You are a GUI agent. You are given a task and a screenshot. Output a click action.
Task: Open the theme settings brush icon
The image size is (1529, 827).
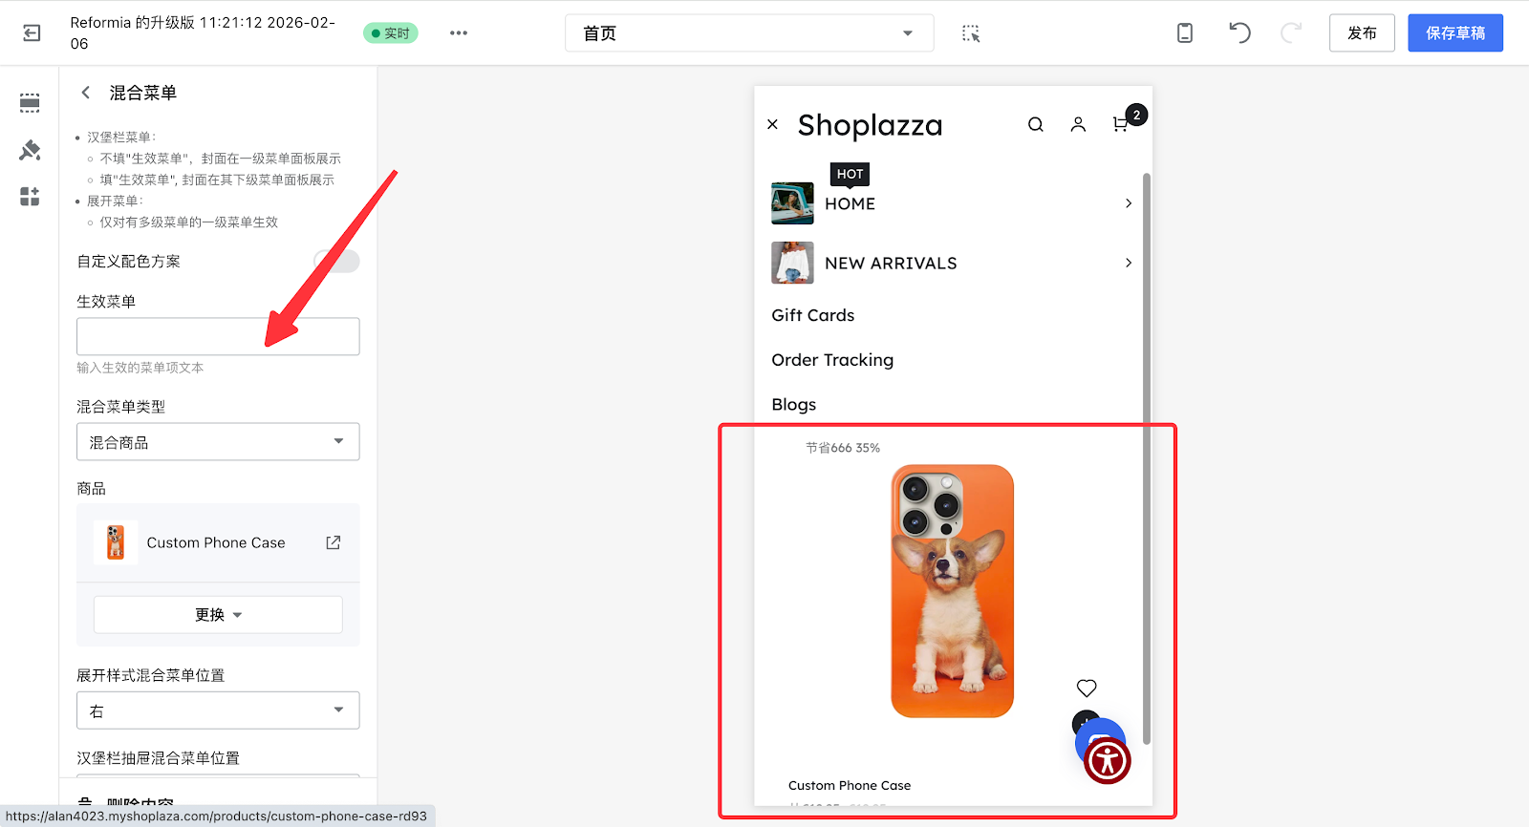coord(30,150)
